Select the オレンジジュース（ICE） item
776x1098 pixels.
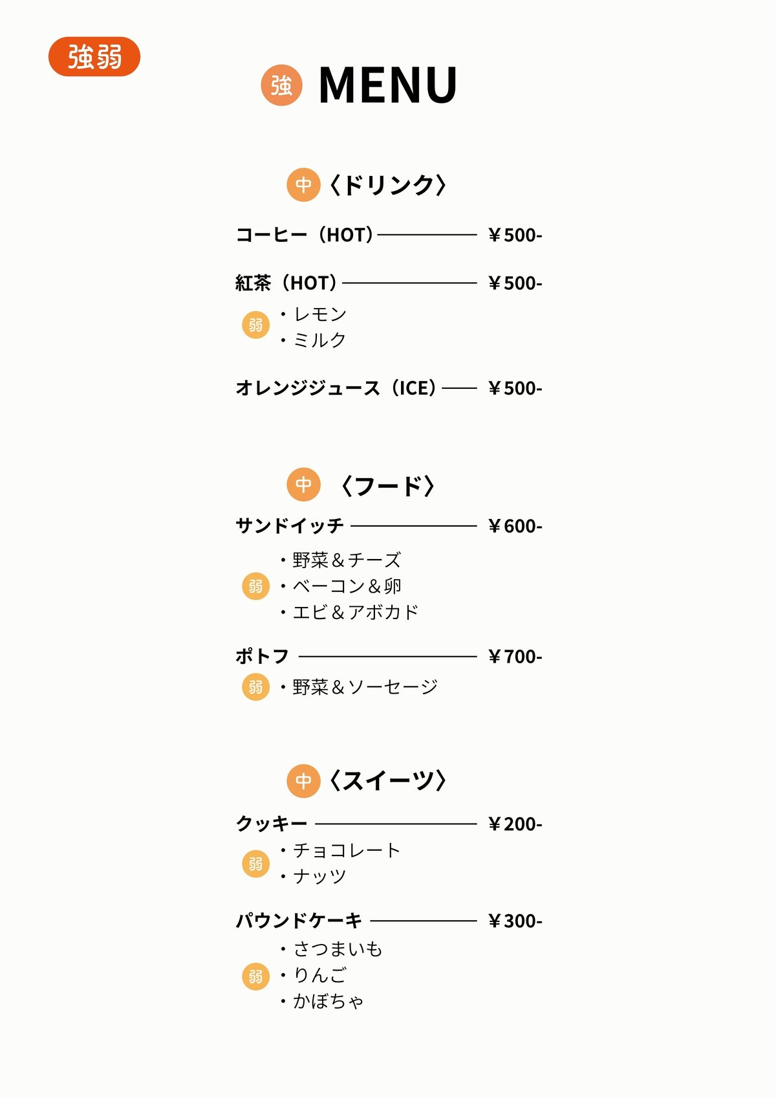click(336, 388)
